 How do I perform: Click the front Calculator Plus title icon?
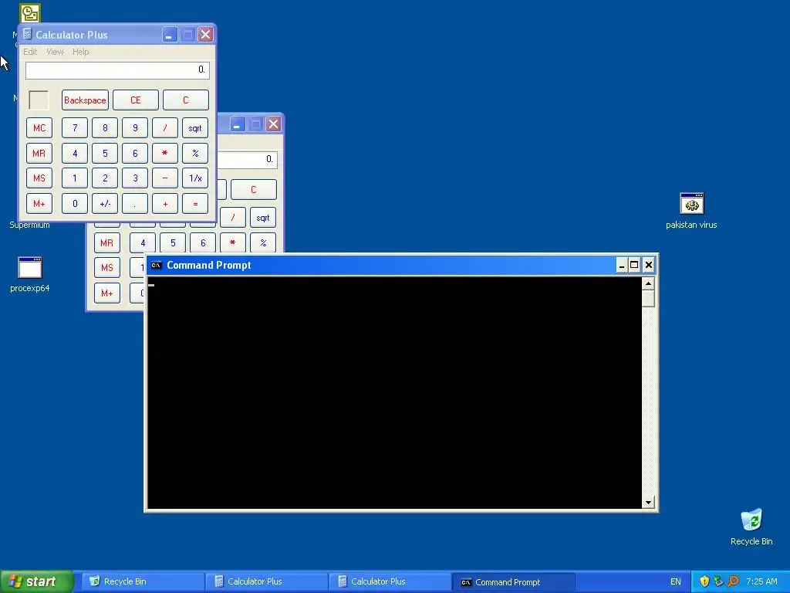point(28,34)
